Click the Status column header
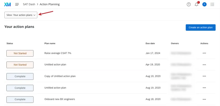220x106 pixels. tap(10, 43)
